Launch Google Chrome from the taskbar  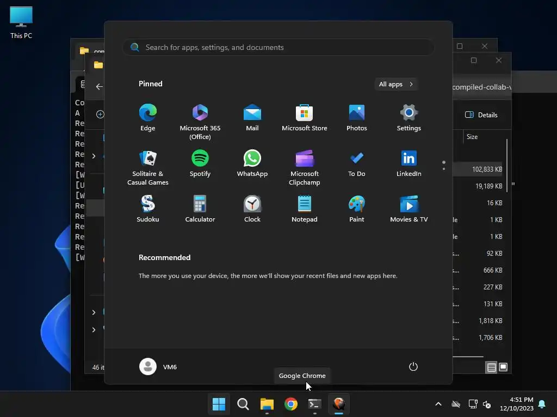point(291,404)
